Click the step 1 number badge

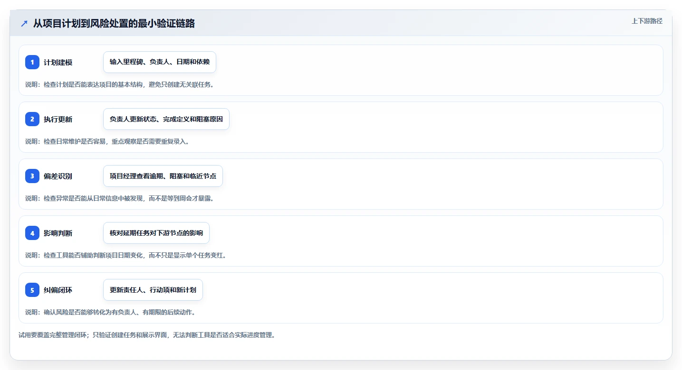(x=32, y=62)
